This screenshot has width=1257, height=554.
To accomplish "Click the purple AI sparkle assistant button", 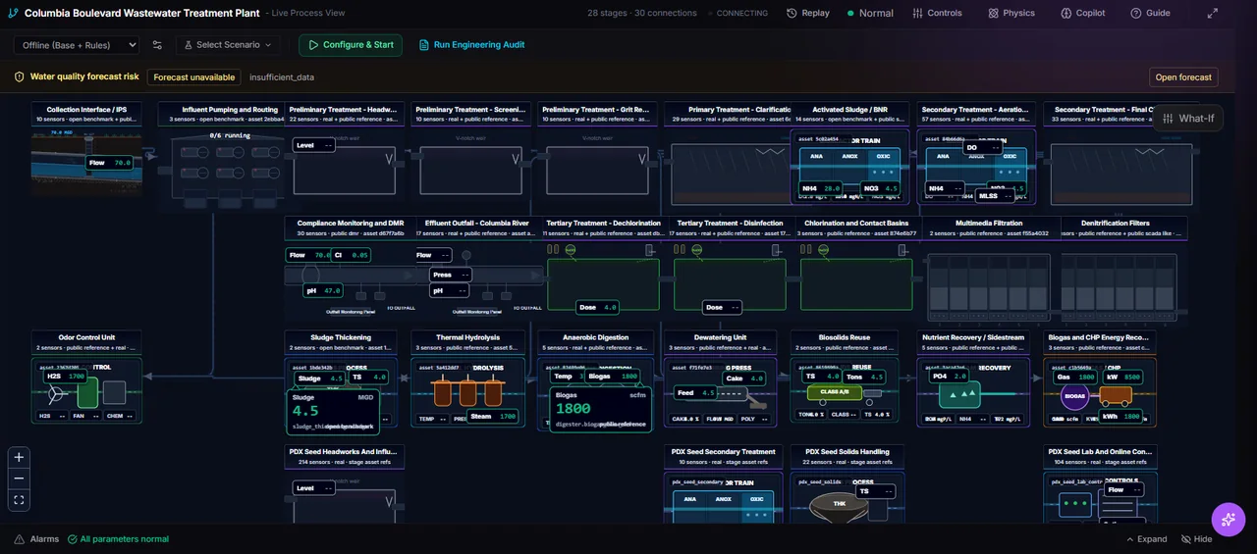I will (x=1228, y=520).
